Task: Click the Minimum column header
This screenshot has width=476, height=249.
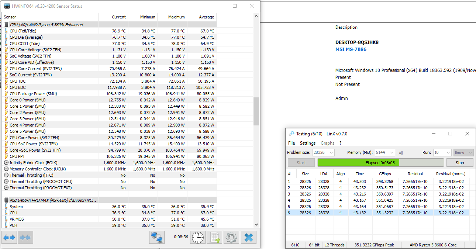Action: click(x=142, y=17)
